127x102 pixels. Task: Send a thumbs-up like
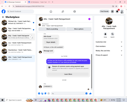pyautogui.click(x=90, y=94)
